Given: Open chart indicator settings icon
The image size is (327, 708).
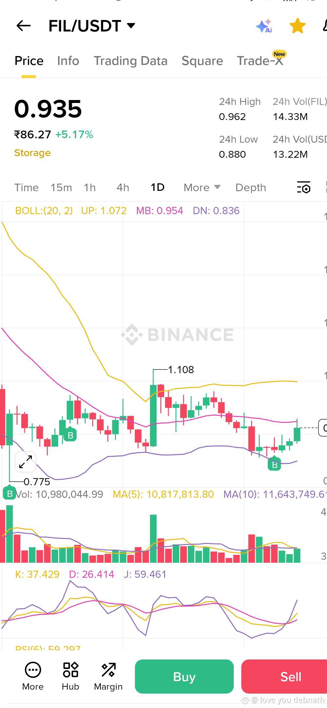Looking at the screenshot, I should pos(304,187).
